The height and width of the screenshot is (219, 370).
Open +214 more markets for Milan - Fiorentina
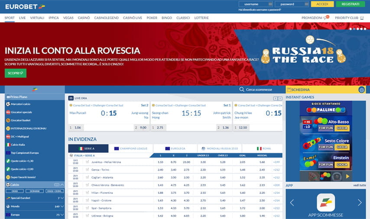point(276,193)
